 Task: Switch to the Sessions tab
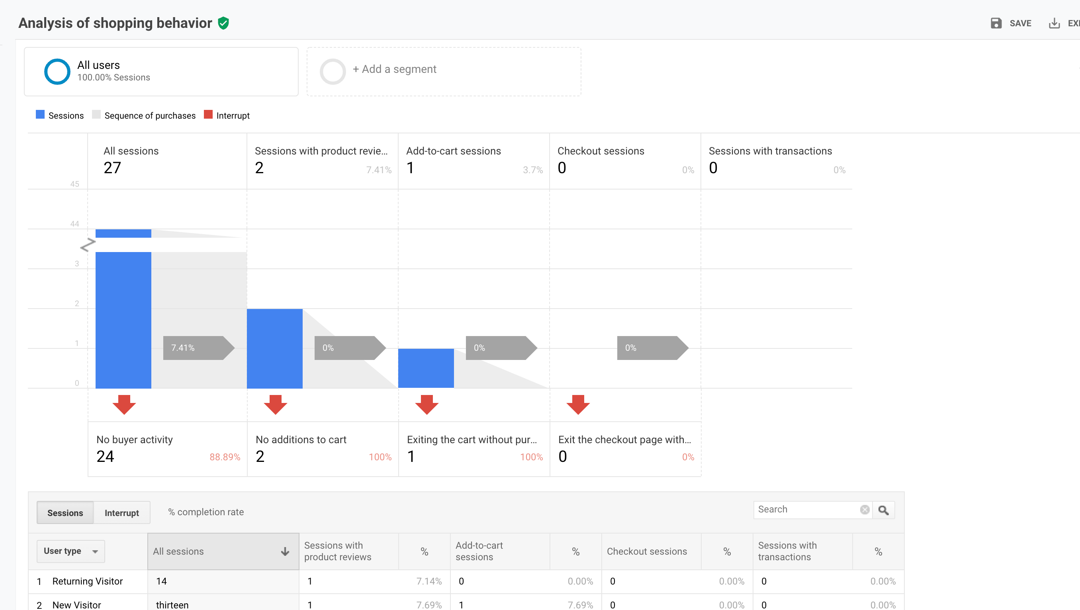coord(65,513)
